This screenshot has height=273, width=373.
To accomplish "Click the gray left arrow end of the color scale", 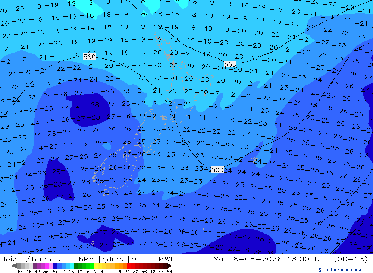I will pyautogui.click(x=13, y=266).
